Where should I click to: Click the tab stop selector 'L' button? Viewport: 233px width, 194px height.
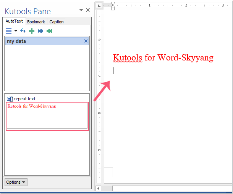click(x=99, y=6)
